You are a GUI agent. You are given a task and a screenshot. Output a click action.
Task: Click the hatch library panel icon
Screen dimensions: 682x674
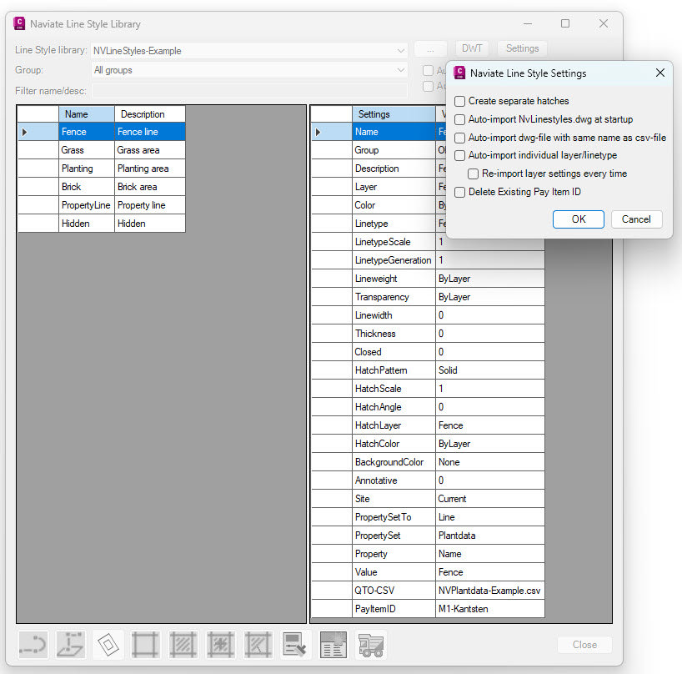click(333, 644)
